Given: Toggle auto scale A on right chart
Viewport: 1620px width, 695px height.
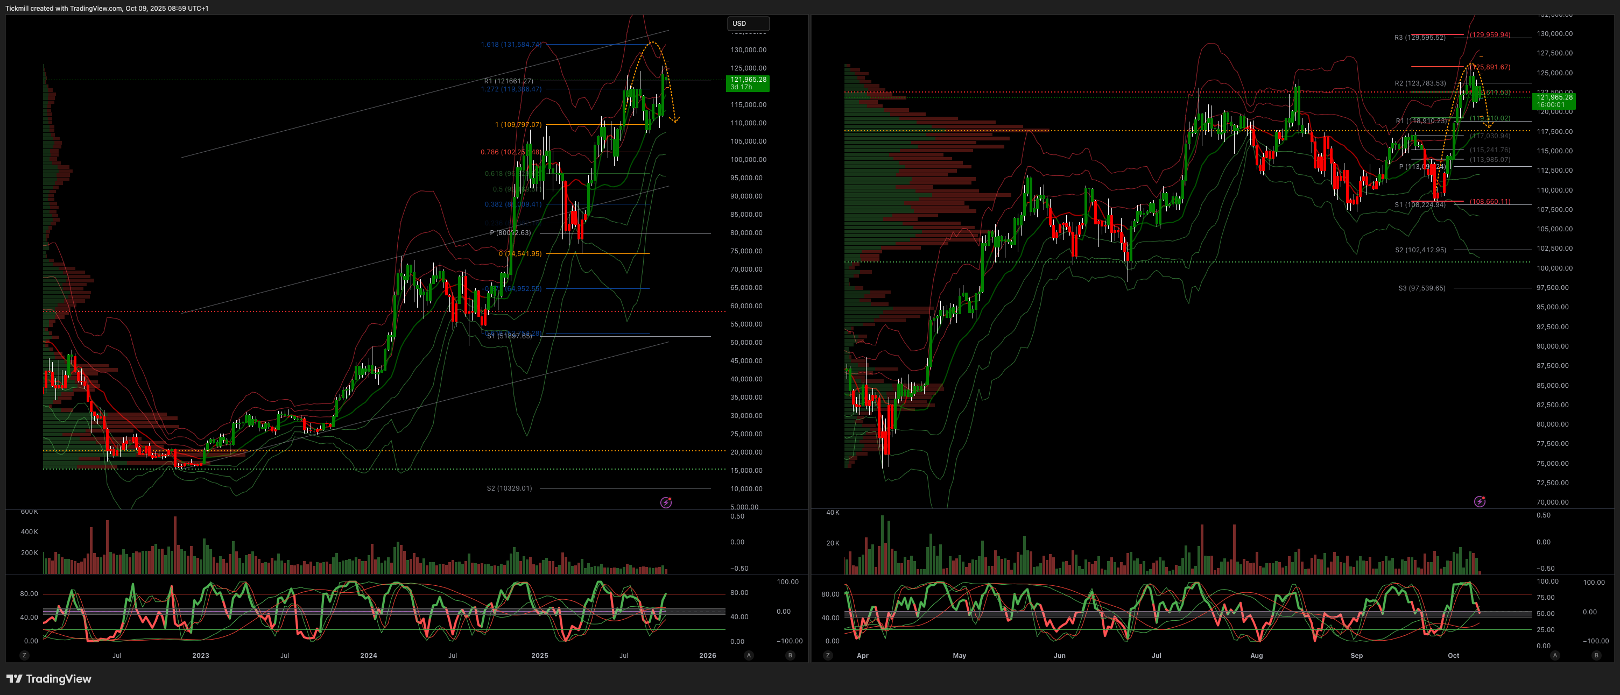Looking at the screenshot, I should tap(1554, 655).
